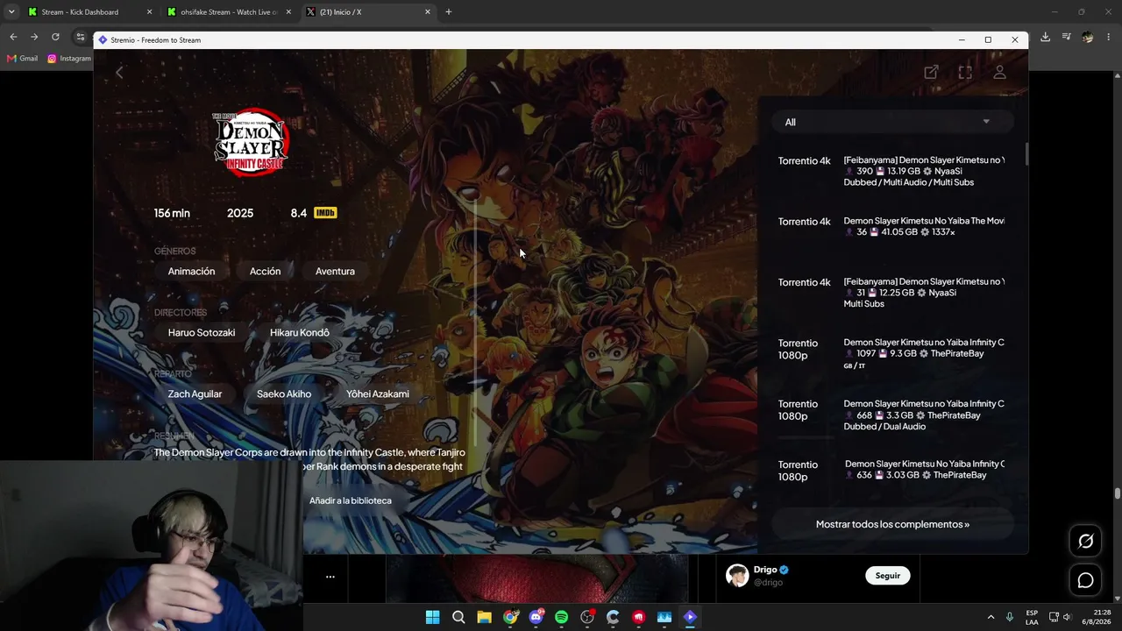Open Chrome tab search dropdown
Image resolution: width=1122 pixels, height=631 pixels.
pyautogui.click(x=11, y=12)
